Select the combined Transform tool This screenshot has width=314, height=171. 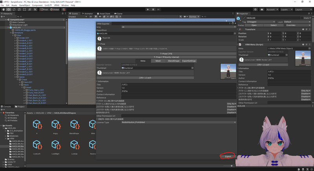[30, 9]
